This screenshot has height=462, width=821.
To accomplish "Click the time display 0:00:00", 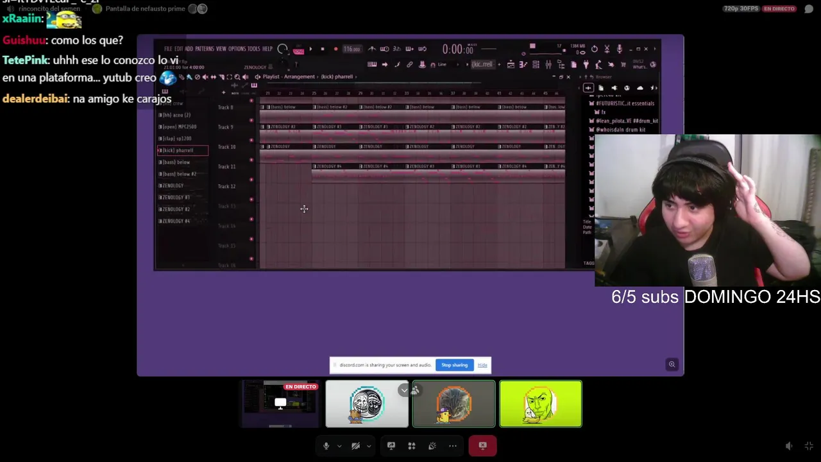I will point(458,49).
